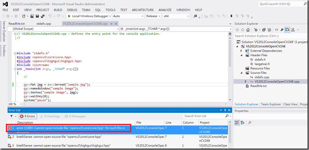Open Properties wrench icon in Solution Explorer
309x150 pixels.
(282, 30)
